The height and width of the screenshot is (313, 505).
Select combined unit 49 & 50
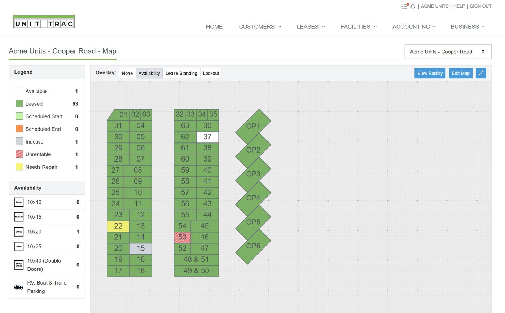196,271
